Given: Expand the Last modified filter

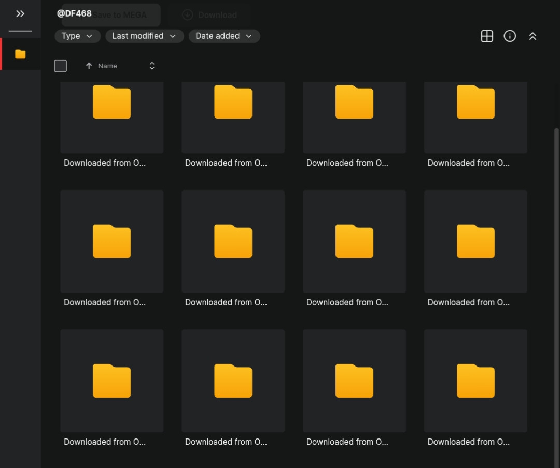Looking at the screenshot, I should pyautogui.click(x=144, y=36).
